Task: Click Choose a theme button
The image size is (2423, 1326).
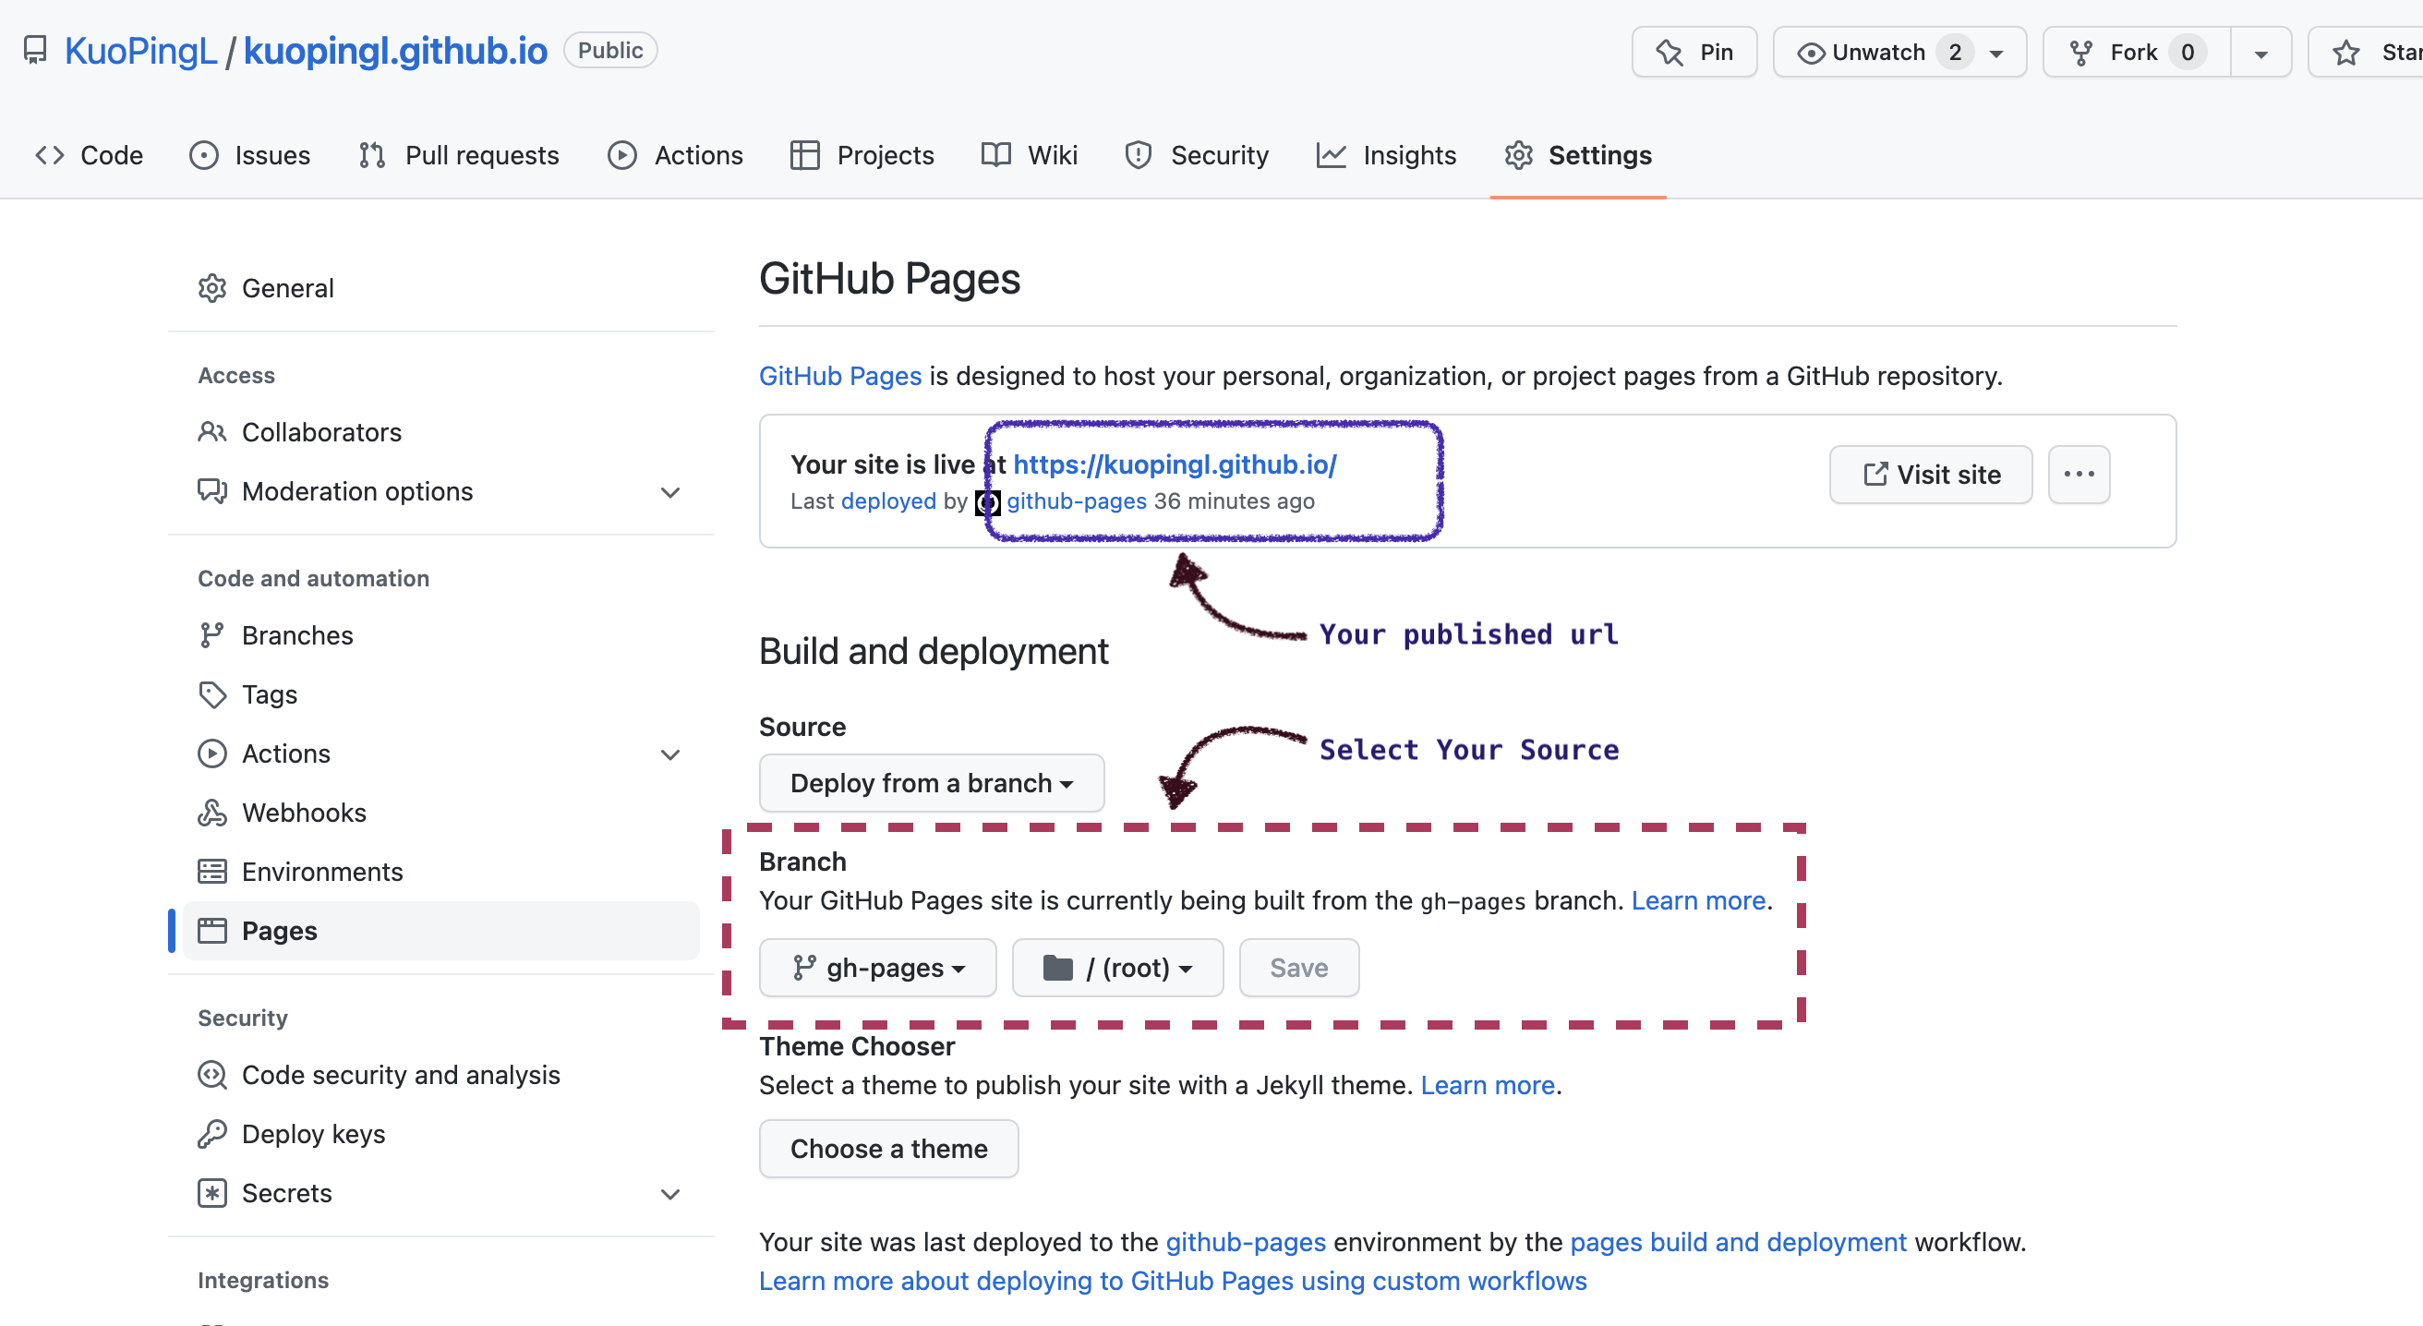Action: click(889, 1149)
